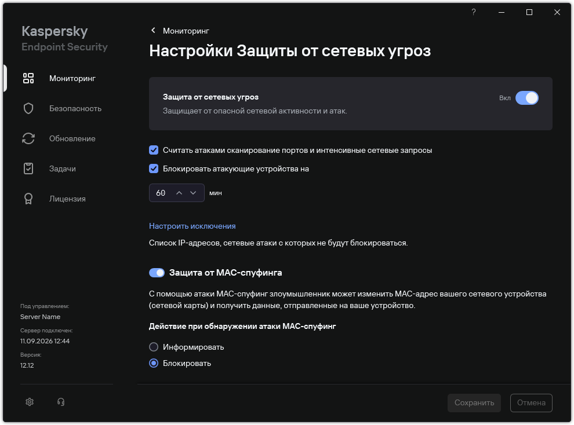This screenshot has width=574, height=425.
Task: Click the help question mark icon
Action: point(473,12)
